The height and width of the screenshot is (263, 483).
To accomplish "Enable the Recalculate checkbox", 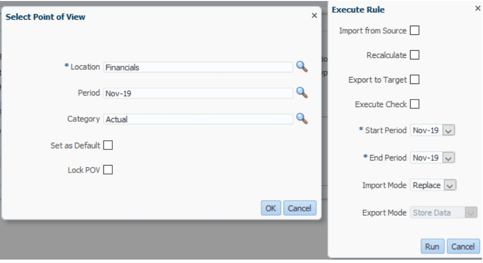I will (x=415, y=55).
